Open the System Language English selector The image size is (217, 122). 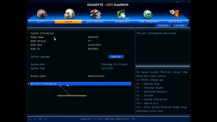point(116,57)
